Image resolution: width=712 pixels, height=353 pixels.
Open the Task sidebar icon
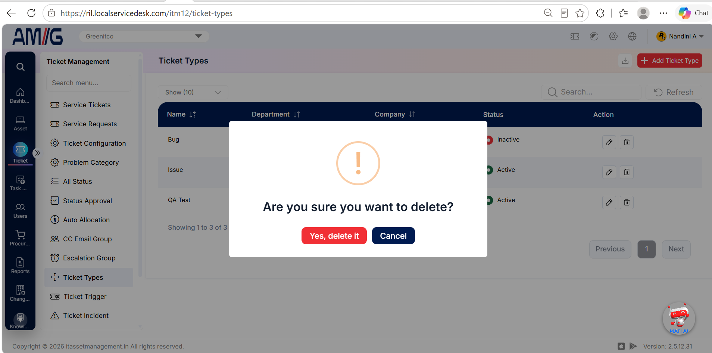click(20, 183)
